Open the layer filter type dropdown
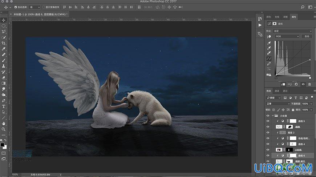316x177 pixels. (x=274, y=98)
